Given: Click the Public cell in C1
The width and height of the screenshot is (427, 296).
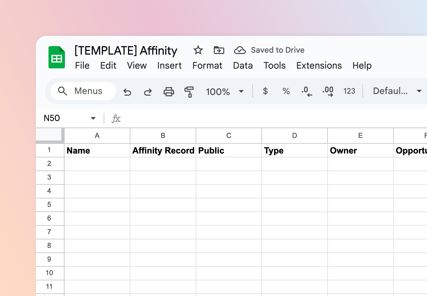Looking at the screenshot, I should 229,150.
